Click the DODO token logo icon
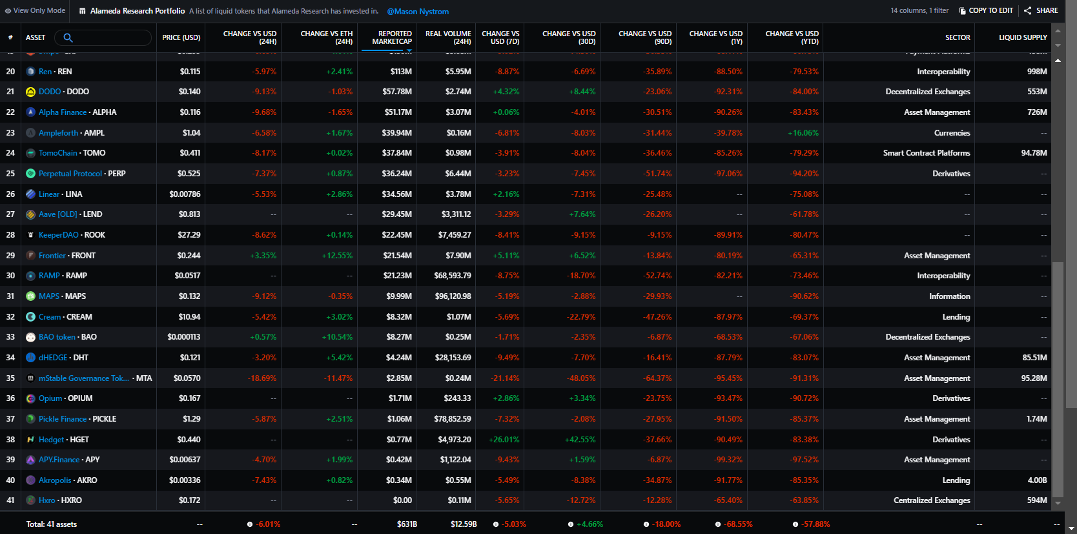This screenshot has height=534, width=1077. pos(30,92)
